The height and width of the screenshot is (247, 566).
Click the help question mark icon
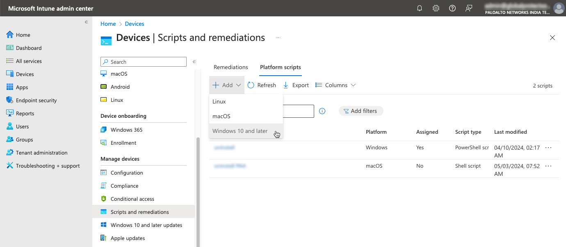(x=452, y=8)
